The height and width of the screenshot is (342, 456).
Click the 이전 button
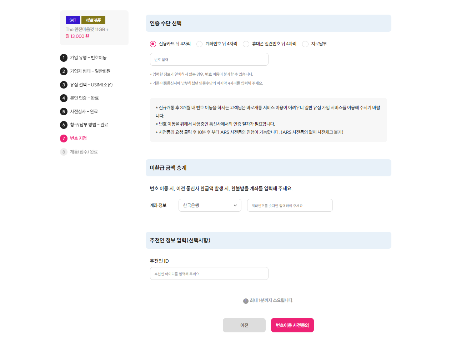(244, 325)
